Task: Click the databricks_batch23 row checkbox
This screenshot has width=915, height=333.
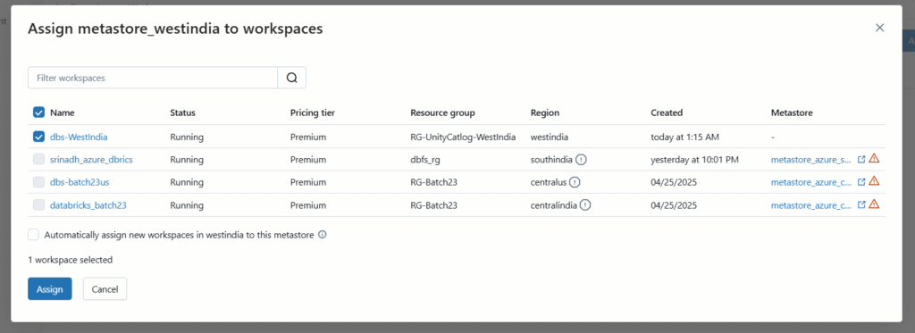Action: (x=38, y=204)
